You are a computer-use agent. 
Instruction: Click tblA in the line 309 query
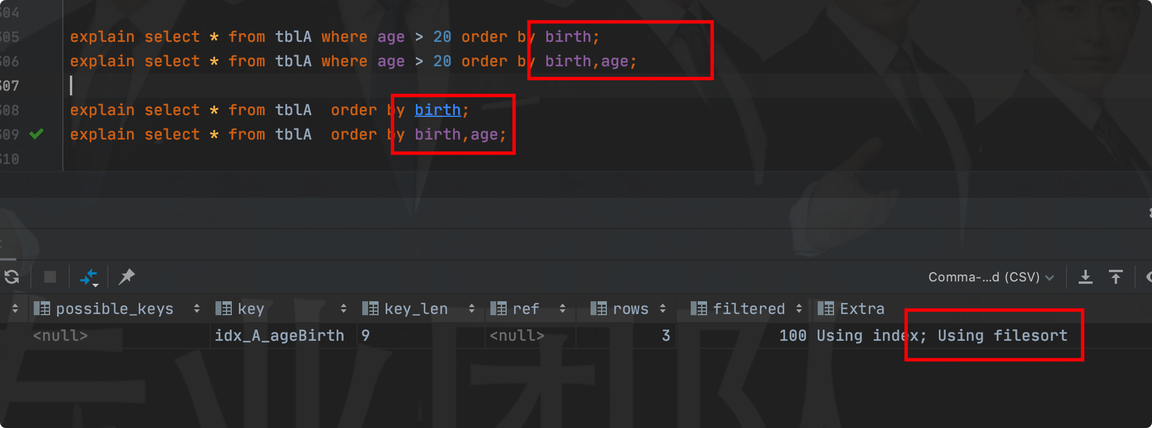293,134
